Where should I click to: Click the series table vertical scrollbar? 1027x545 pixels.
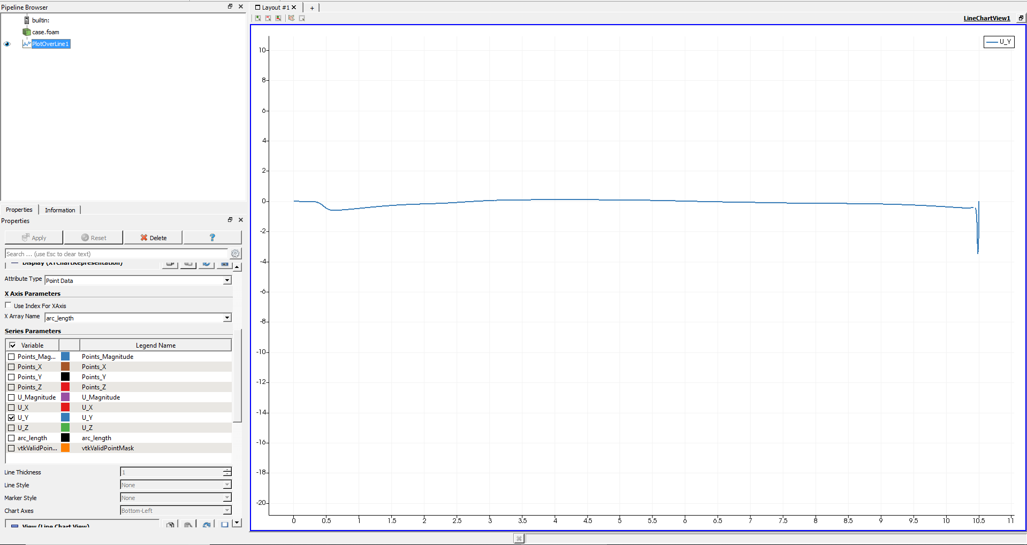(x=237, y=375)
